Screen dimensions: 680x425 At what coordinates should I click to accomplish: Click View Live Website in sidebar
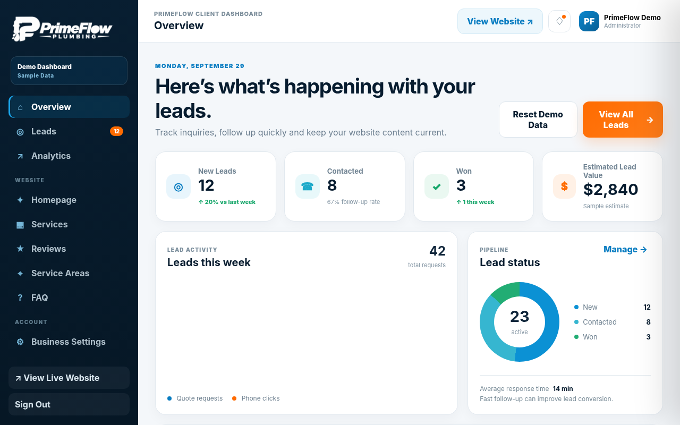69,378
